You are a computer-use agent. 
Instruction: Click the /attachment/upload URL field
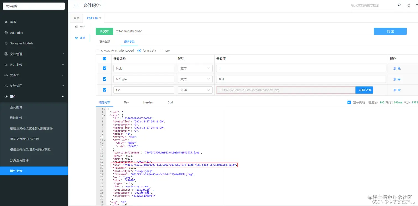(x=244, y=31)
